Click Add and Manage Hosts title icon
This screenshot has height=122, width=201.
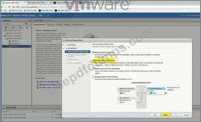64,40
